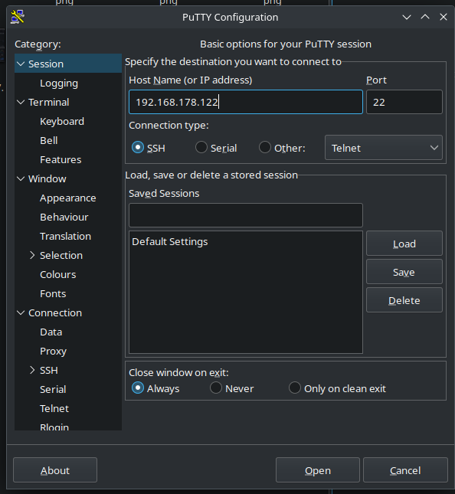Collapse the Terminal category chevron

(x=21, y=102)
